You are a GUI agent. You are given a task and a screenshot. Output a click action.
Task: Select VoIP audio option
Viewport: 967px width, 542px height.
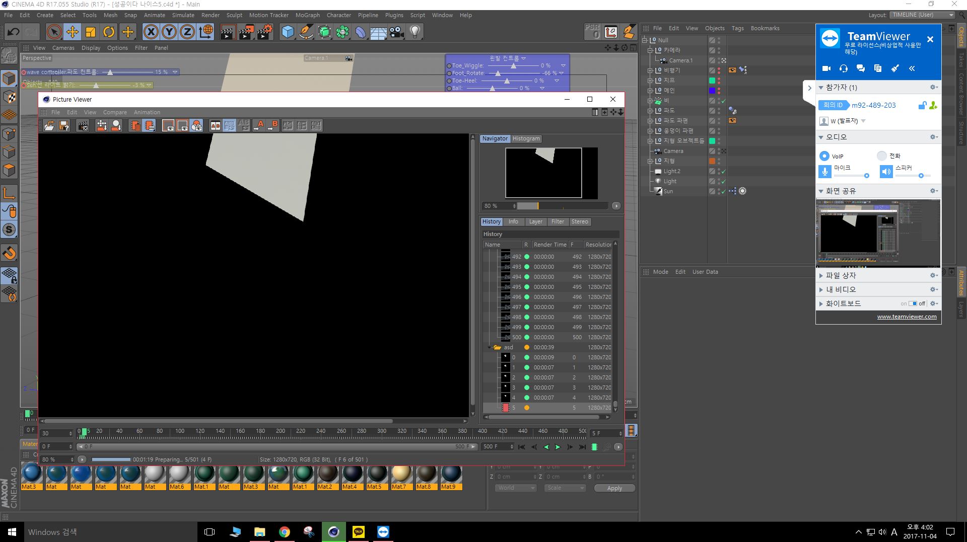pos(824,156)
